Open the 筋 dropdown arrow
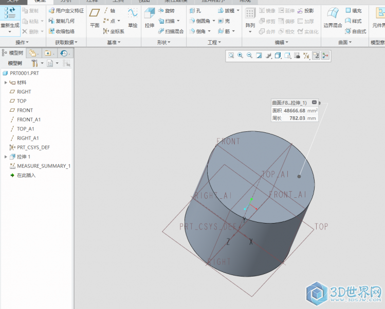385x309 pixels. pyautogui.click(x=233, y=31)
